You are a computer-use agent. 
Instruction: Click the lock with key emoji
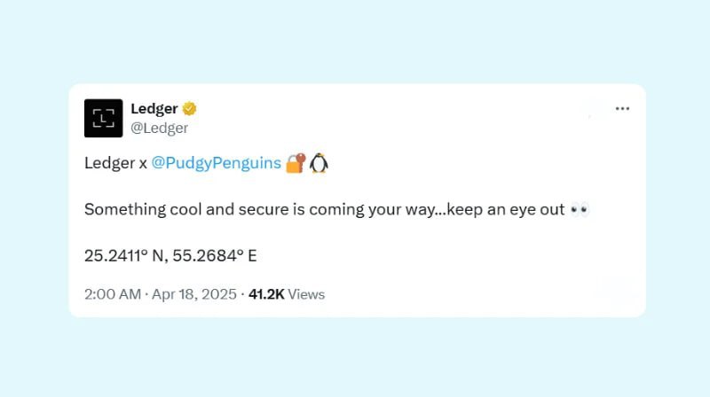[x=296, y=163]
